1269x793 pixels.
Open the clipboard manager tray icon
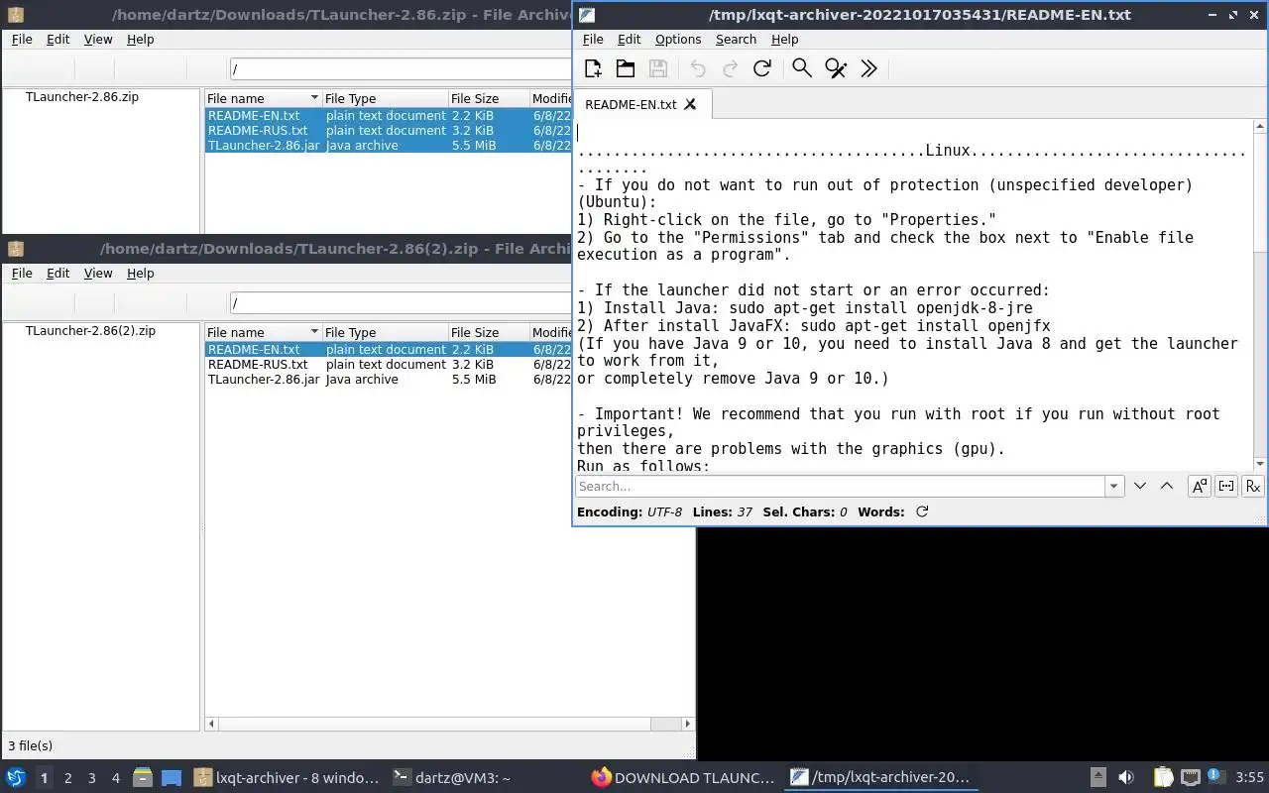(x=1163, y=777)
